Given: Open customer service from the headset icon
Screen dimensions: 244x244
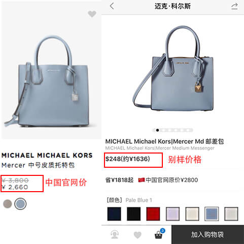Looking at the screenshot, I should click(115, 235).
